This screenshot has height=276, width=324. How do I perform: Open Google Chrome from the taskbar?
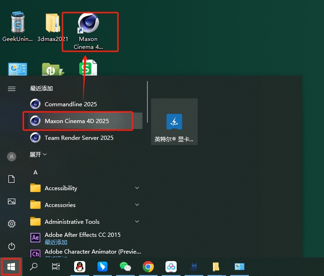148,267
